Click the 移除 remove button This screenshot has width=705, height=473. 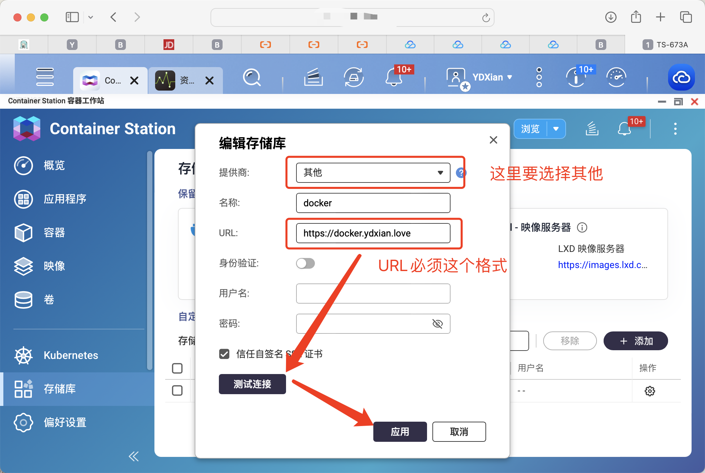[570, 341]
